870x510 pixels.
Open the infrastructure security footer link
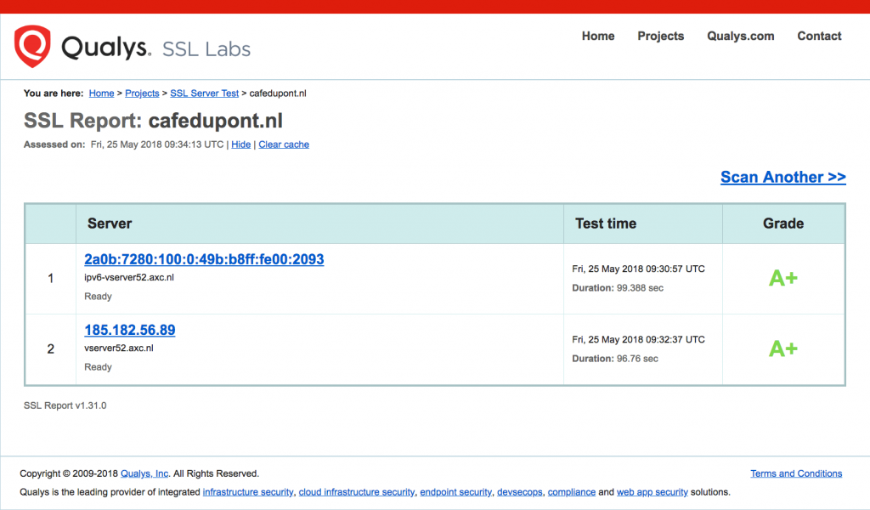click(248, 492)
